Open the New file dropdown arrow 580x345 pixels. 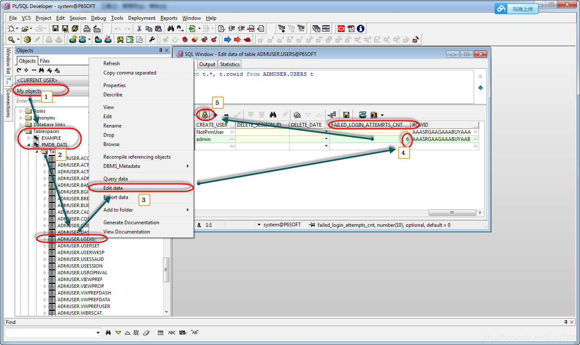(x=17, y=29)
